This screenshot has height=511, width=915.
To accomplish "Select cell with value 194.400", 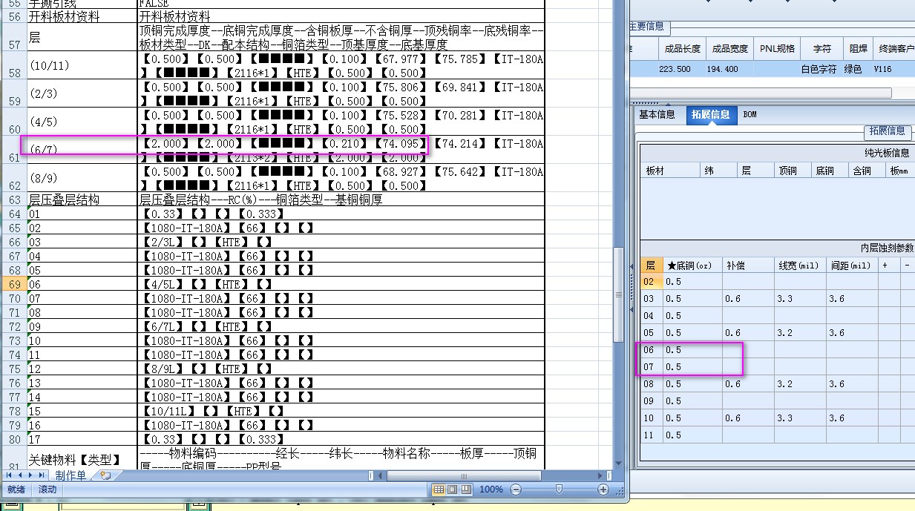I will [x=729, y=69].
